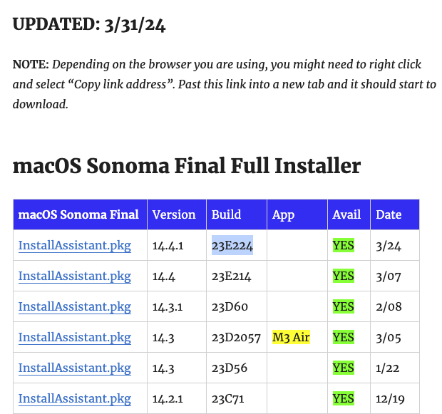
Task: Click InstallAssistant.pkg link for version 14.2.1
Action: [75, 398]
